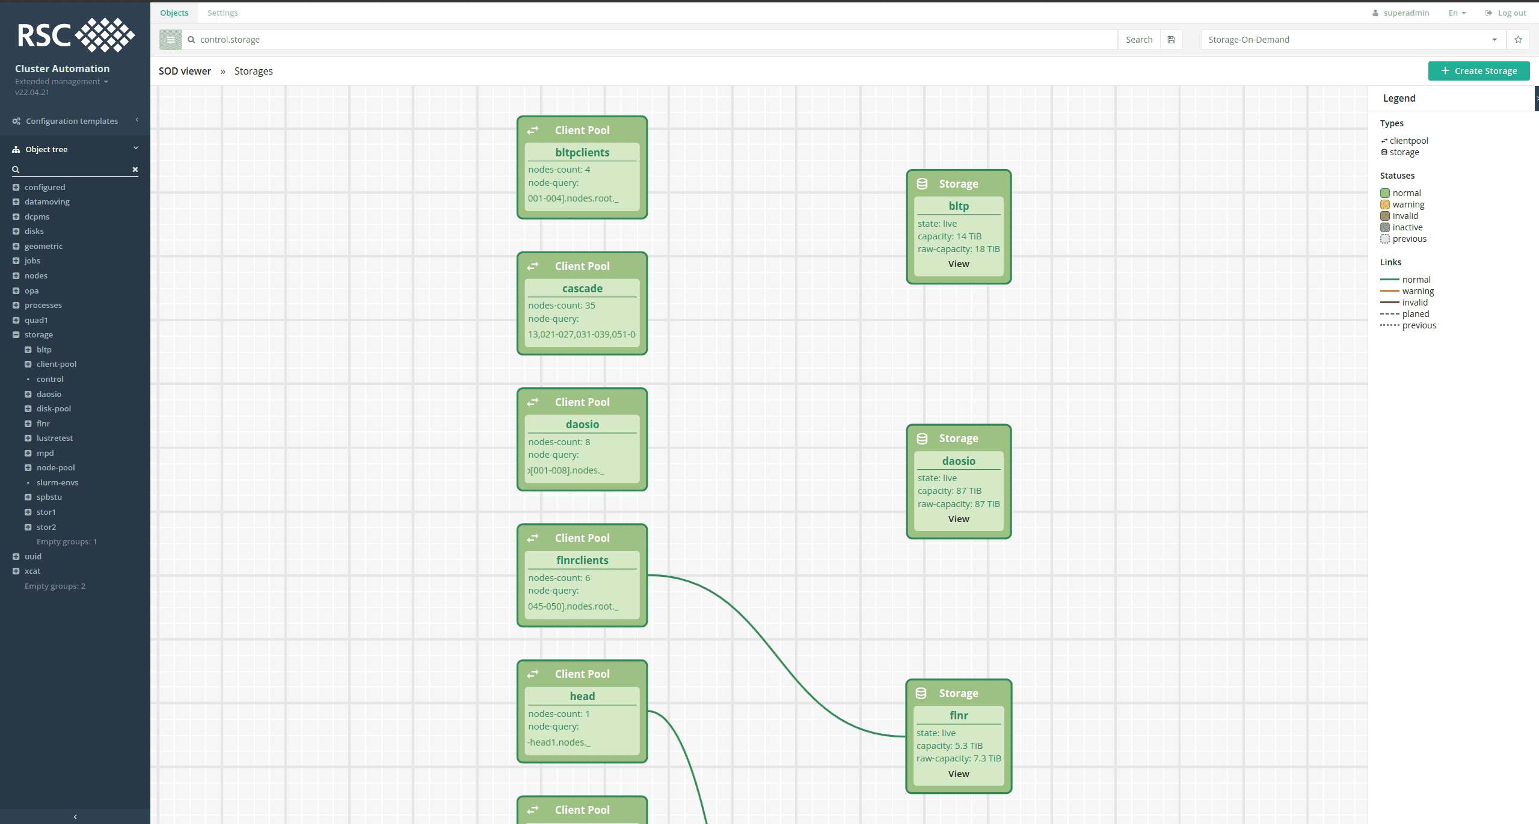Image resolution: width=1539 pixels, height=824 pixels.
Task: Open the En language dropdown
Action: (x=1457, y=13)
